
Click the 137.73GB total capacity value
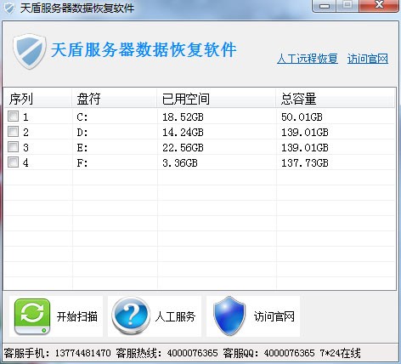click(x=305, y=162)
